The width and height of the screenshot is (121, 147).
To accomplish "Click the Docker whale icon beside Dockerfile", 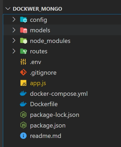I will pyautogui.click(x=23, y=104).
